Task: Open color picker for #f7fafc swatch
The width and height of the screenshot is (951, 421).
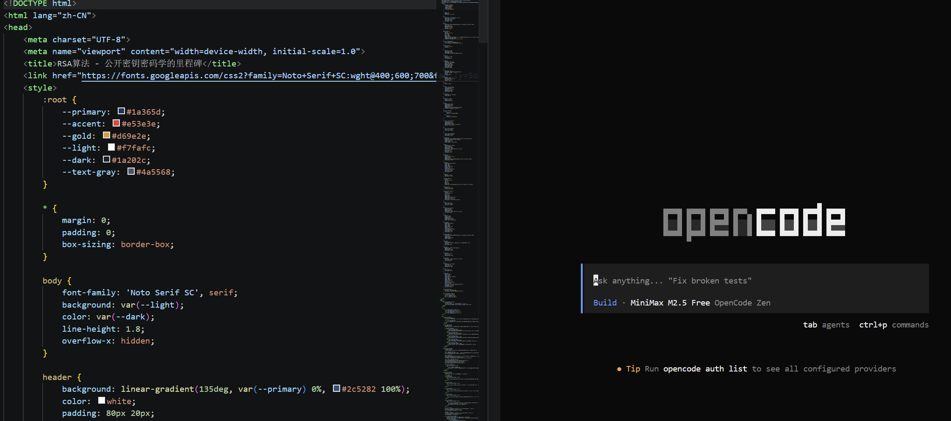Action: (111, 147)
